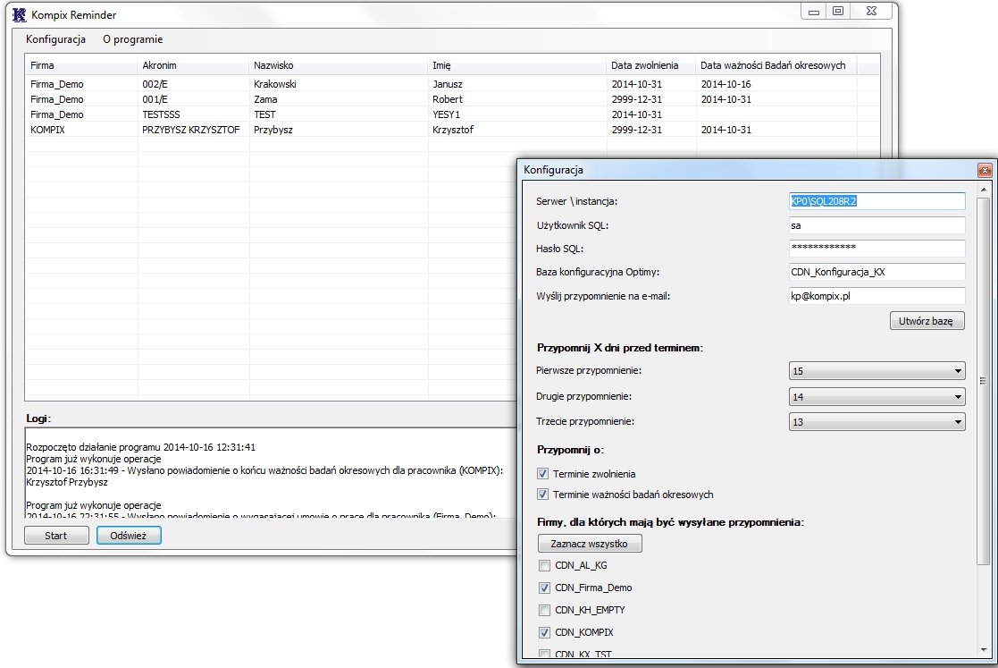The width and height of the screenshot is (998, 668).
Task: Select the Krakowski row in the table
Action: tap(452, 84)
